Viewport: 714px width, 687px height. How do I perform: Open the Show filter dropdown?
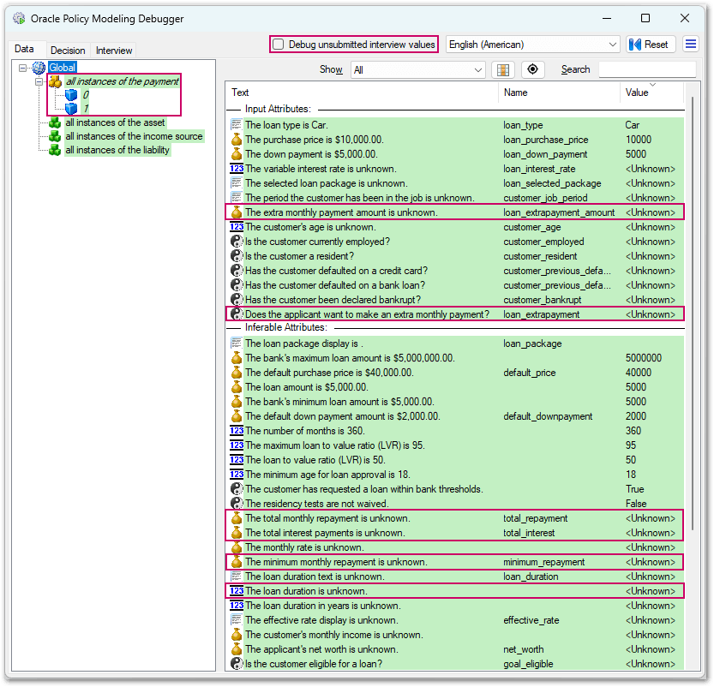coord(417,70)
